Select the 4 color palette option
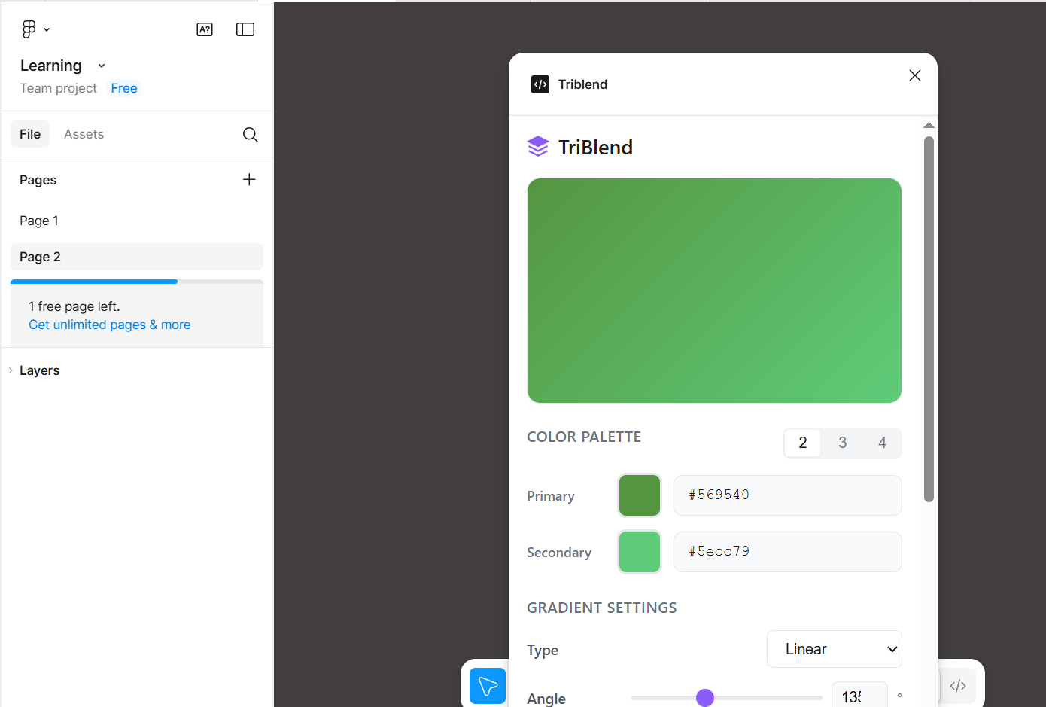 tap(881, 443)
